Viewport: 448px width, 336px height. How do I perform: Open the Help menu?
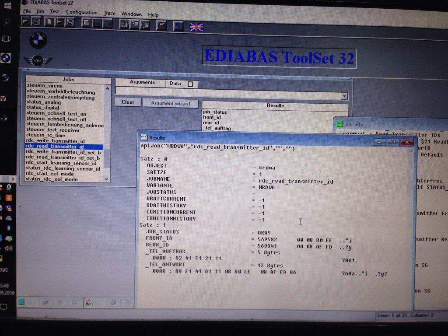pyautogui.click(x=153, y=15)
